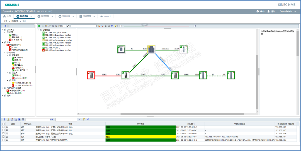Select 交换机 (2/1) in device categories
The width and height of the screenshot is (301, 151).
click(x=18, y=68)
